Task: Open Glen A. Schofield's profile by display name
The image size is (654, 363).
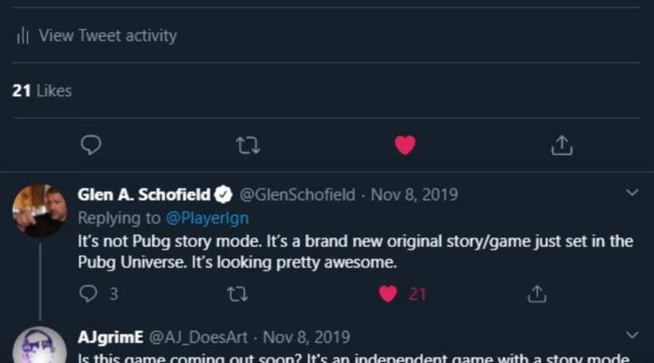Action: click(x=144, y=195)
